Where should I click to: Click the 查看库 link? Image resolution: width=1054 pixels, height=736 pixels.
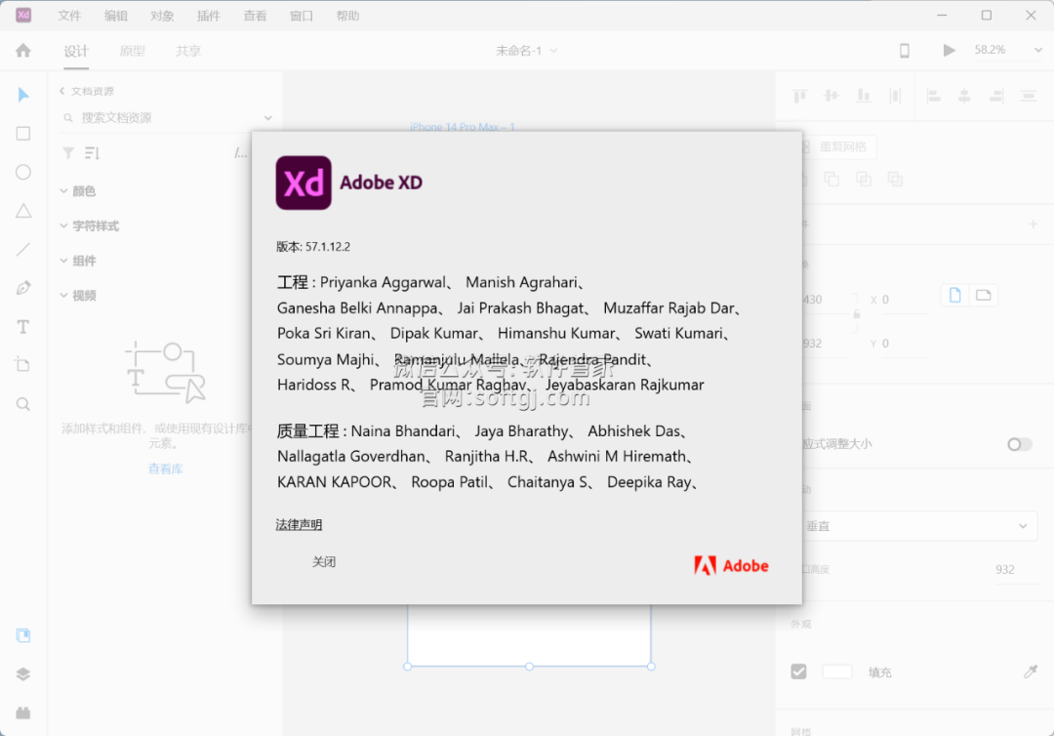pos(165,470)
